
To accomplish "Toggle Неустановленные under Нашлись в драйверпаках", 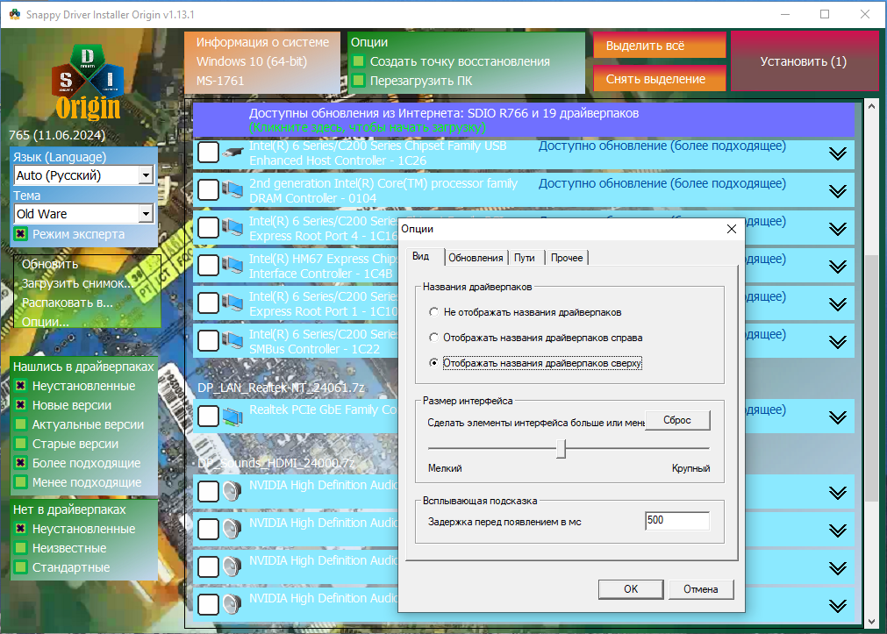I will [x=21, y=386].
